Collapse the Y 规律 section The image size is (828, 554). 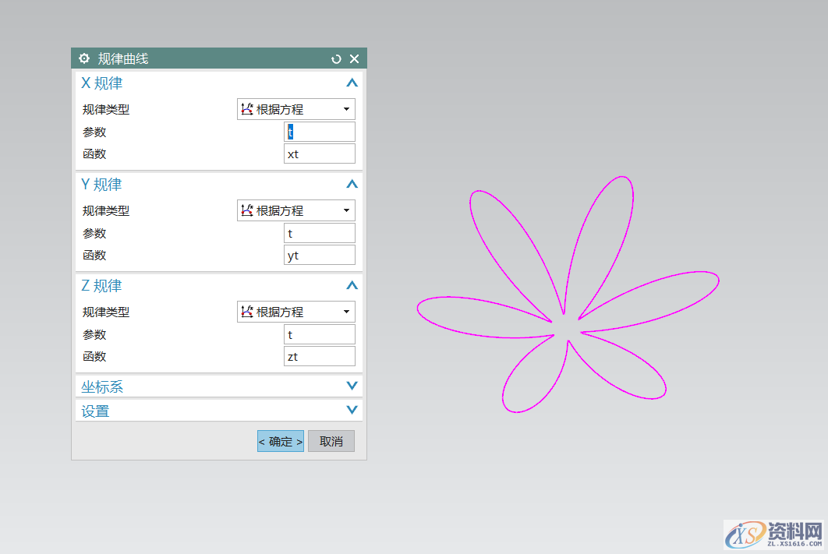click(352, 185)
